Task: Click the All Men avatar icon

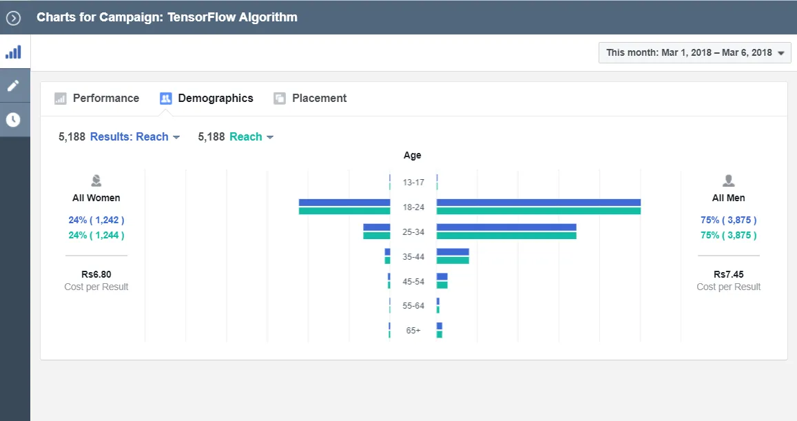Action: 728,181
